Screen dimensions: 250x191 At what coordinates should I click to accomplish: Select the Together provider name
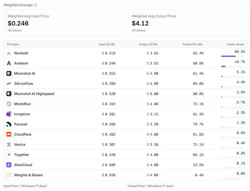pyautogui.click(x=22, y=154)
